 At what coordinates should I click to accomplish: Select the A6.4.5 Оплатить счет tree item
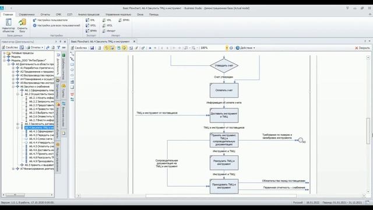click(41, 146)
